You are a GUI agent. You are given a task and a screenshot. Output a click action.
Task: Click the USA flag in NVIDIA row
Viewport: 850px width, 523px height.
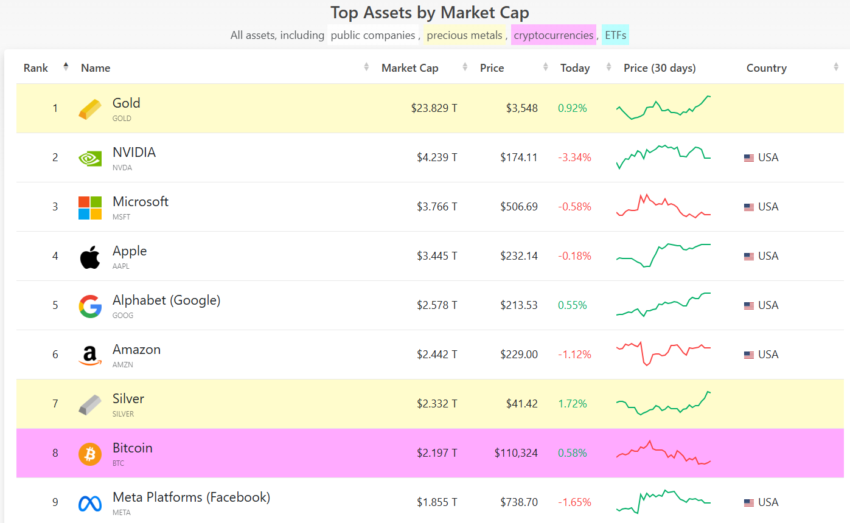click(749, 158)
